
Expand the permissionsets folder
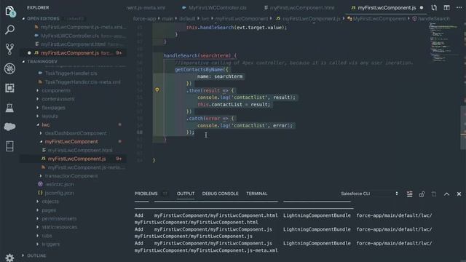[59, 218]
